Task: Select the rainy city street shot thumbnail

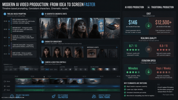Action: click(x=47, y=28)
